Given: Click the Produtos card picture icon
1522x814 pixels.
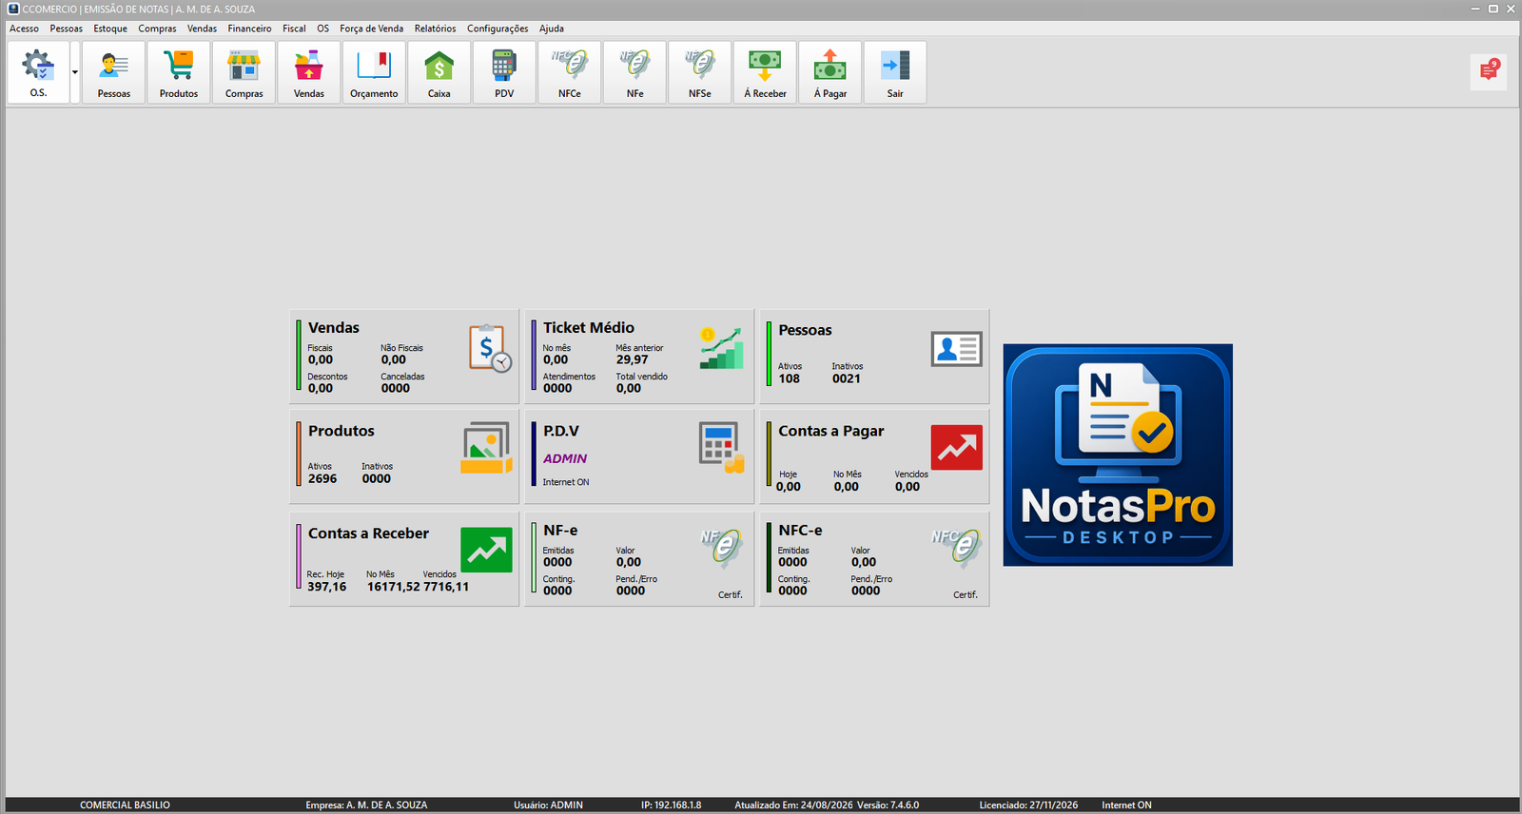Looking at the screenshot, I should click(487, 448).
